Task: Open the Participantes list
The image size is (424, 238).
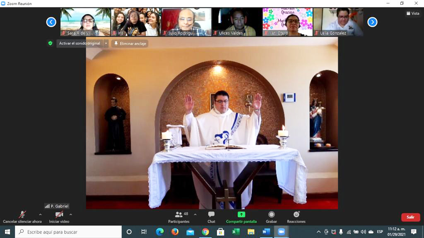Action: [179, 217]
